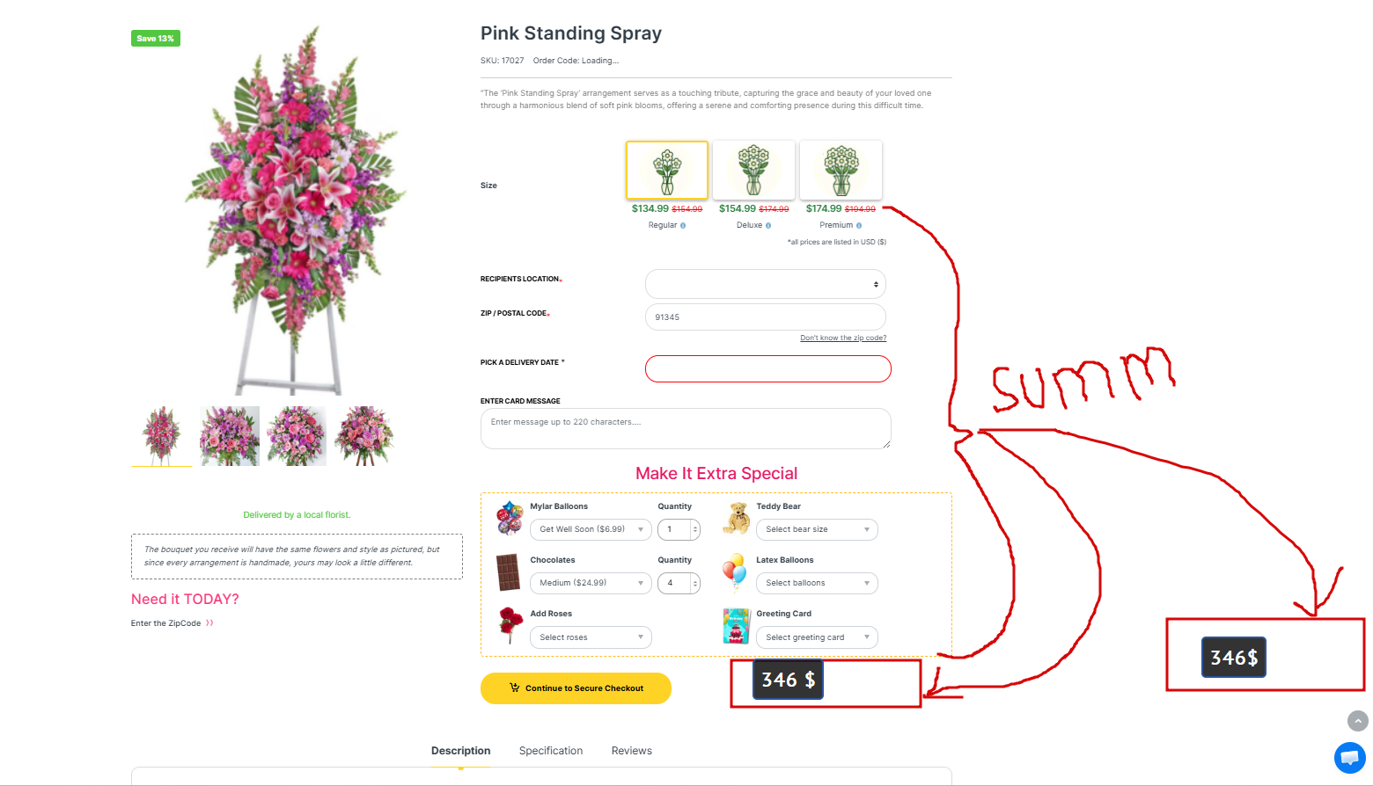This screenshot has height=786, width=1373.
Task: Open the Select greeting card dropdown
Action: coord(817,637)
